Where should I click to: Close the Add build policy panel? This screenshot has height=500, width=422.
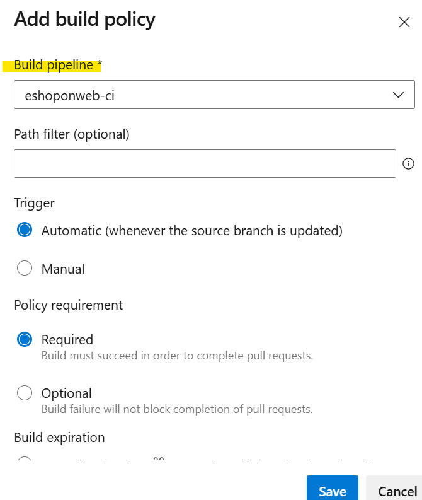tap(404, 22)
